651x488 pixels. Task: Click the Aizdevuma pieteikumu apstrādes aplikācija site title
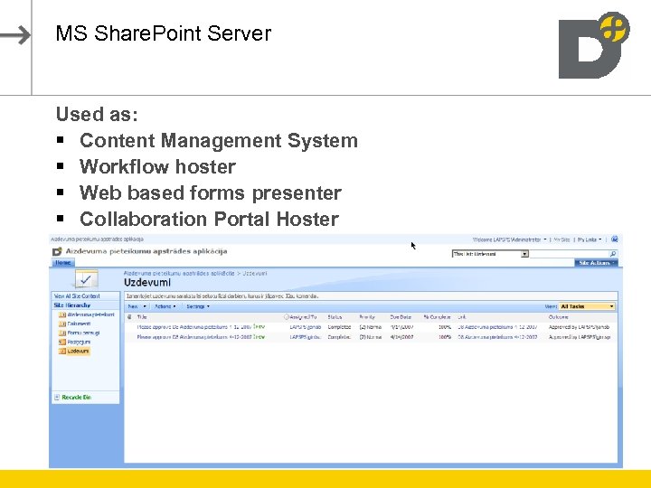click(146, 251)
